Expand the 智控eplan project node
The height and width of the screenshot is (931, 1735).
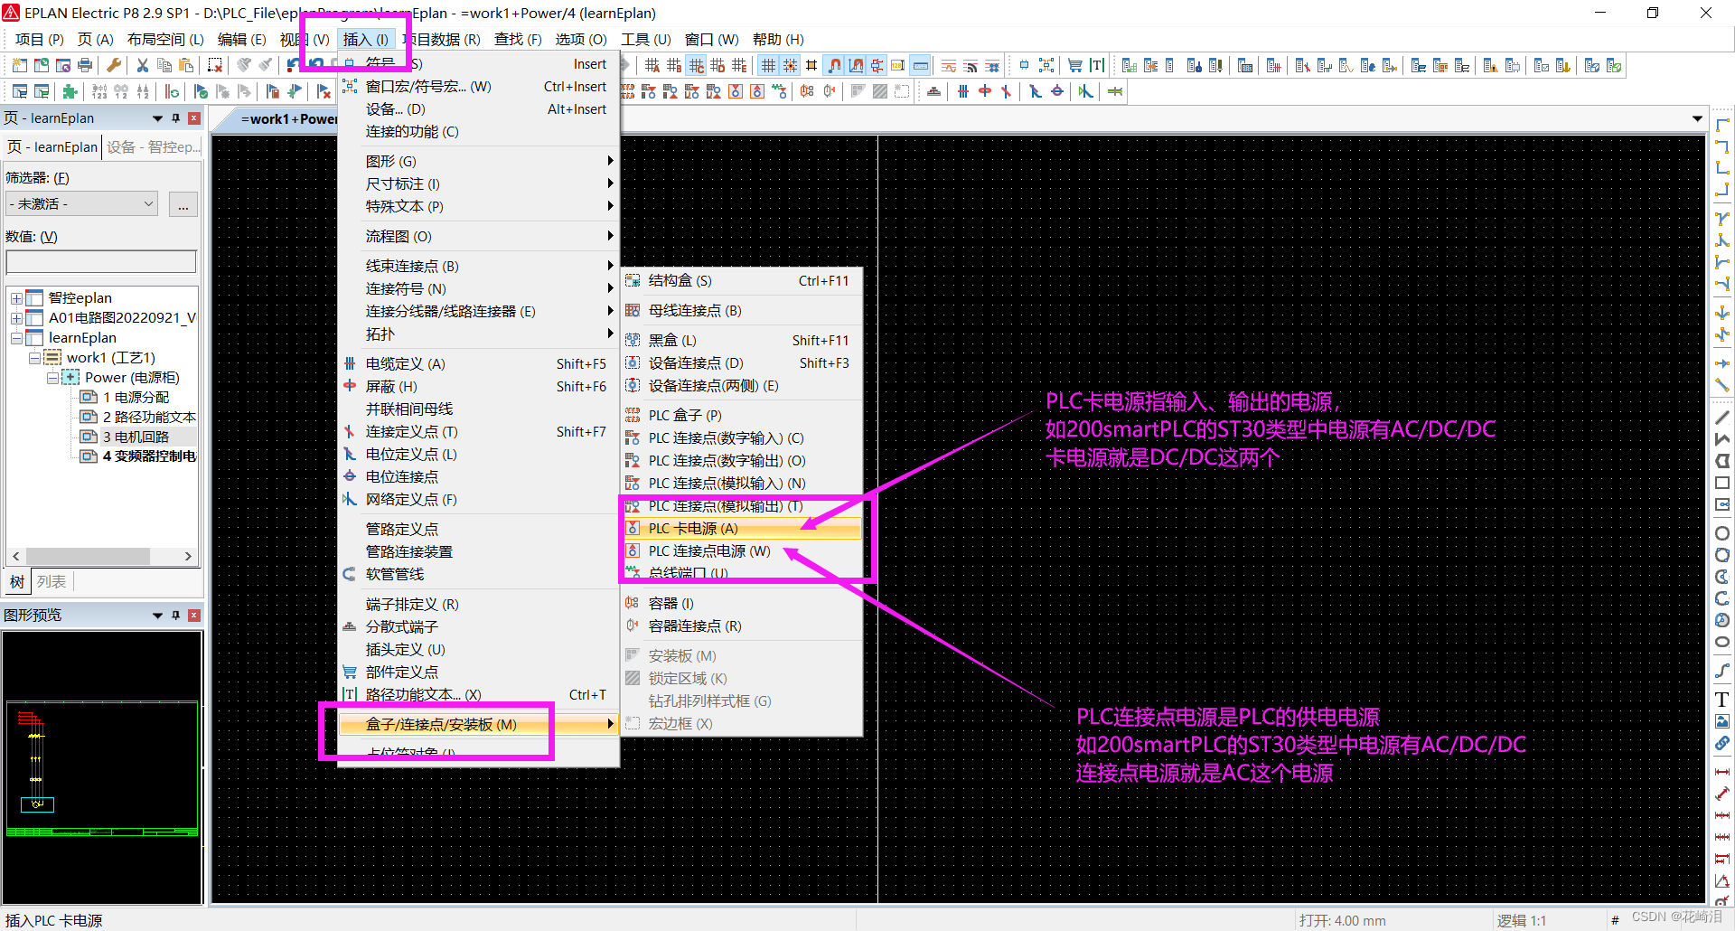pos(16,298)
